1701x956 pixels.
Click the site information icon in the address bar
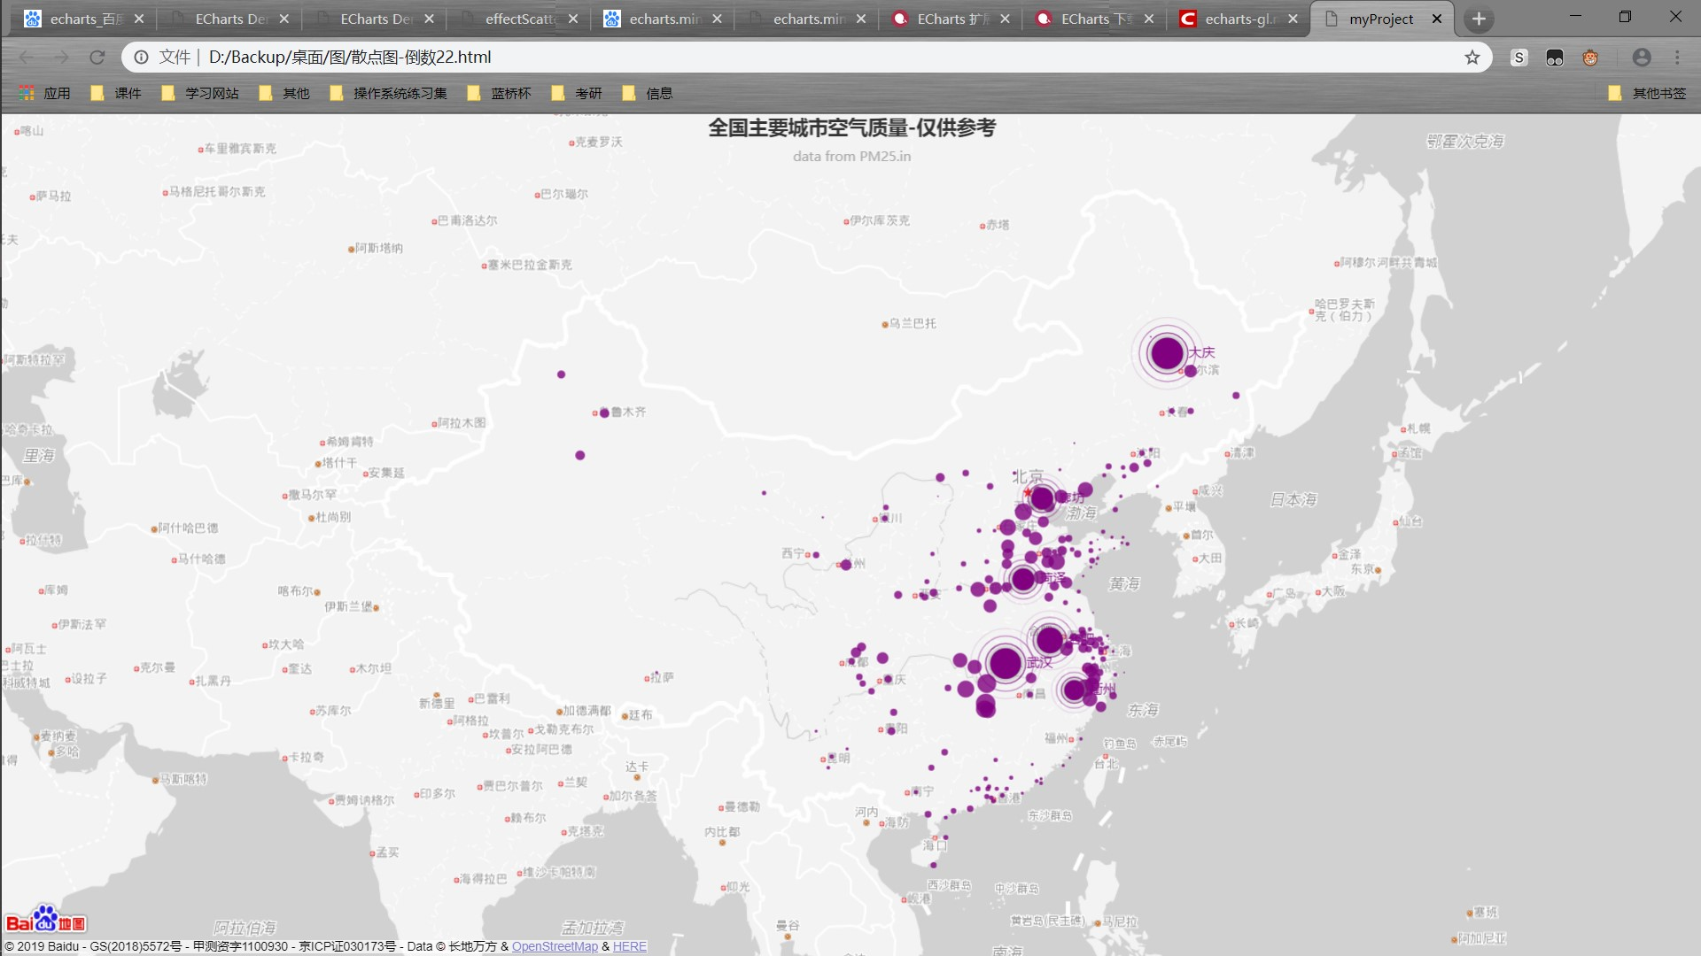(141, 58)
